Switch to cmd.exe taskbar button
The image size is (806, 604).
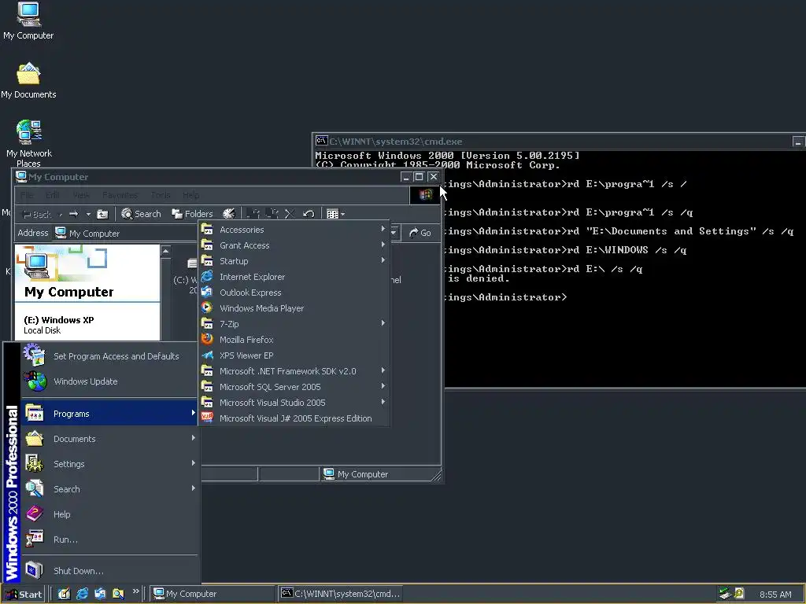point(340,595)
